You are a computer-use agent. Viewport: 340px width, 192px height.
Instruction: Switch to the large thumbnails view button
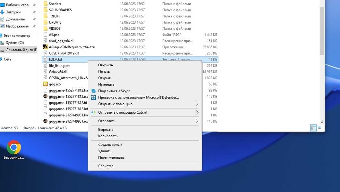click(320, 128)
